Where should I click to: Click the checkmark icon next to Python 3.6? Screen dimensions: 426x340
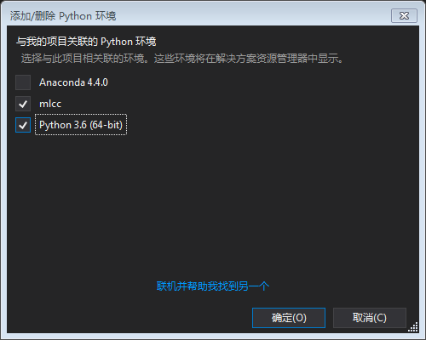[x=23, y=125]
